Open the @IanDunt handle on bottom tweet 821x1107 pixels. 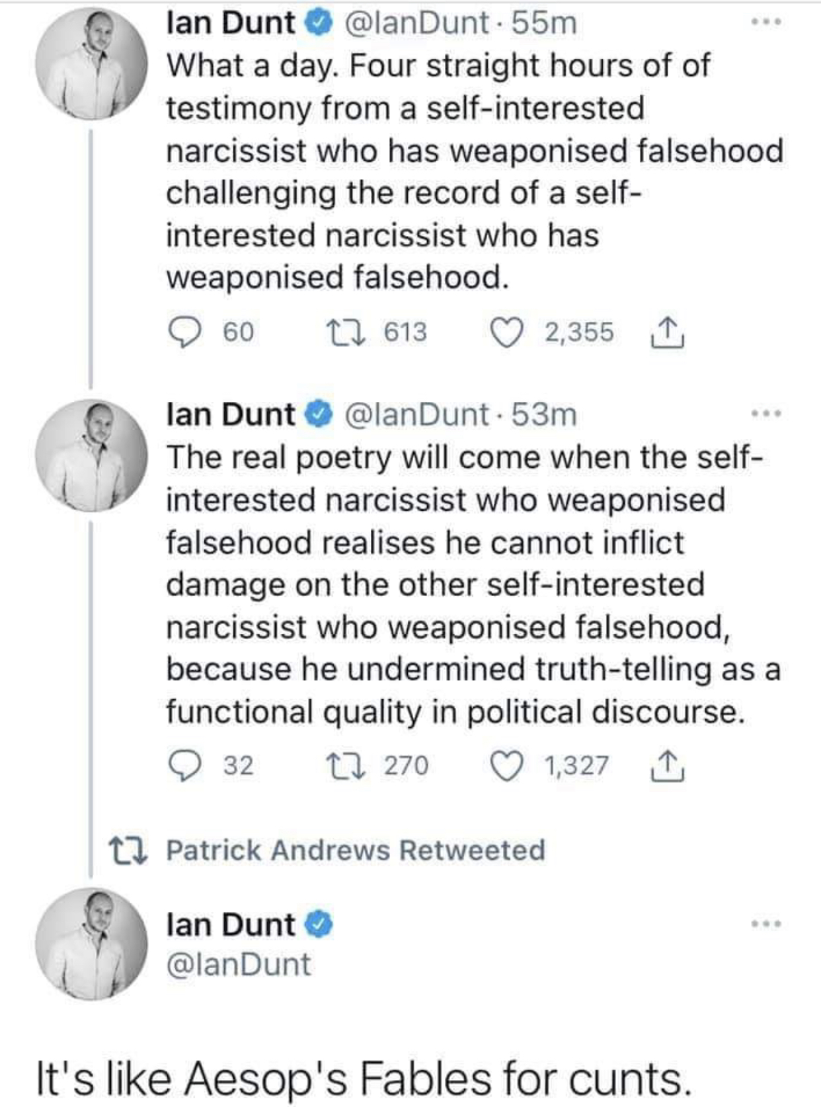[x=239, y=964]
